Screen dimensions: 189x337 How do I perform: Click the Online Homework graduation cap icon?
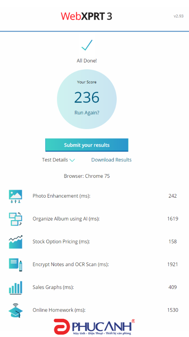[x=16, y=310]
